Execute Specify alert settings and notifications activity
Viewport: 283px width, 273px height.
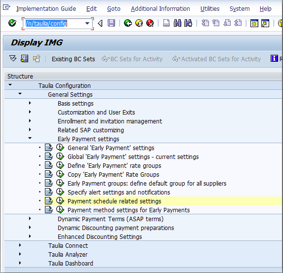coord(60,192)
